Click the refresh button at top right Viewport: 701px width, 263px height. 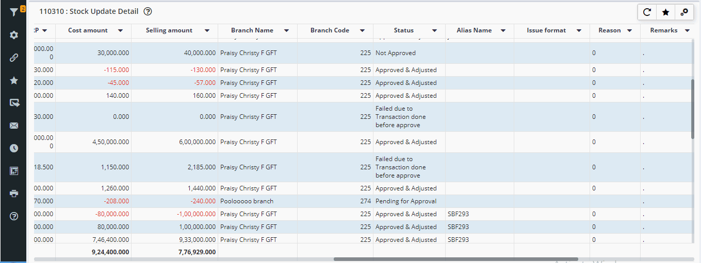[x=647, y=12]
